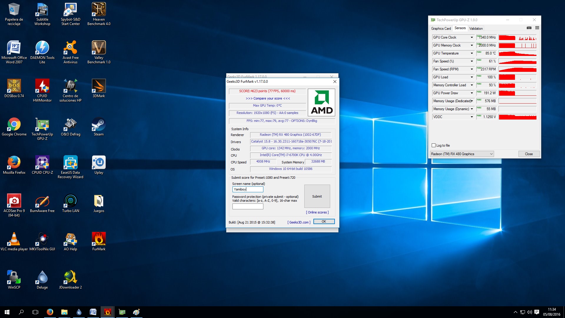
Task: Switch to Graphics Card tab in GPU-Z
Action: [x=441, y=29]
